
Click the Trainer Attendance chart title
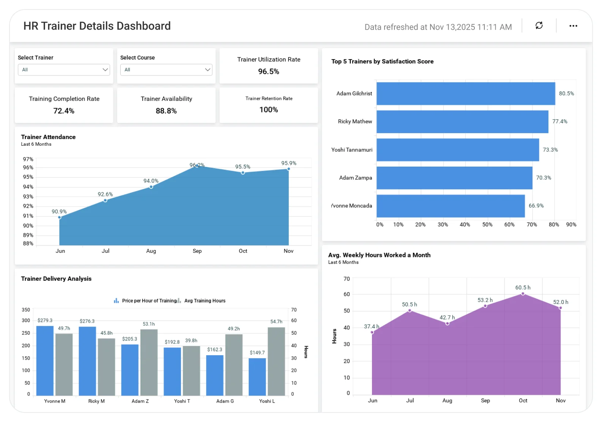coord(48,137)
